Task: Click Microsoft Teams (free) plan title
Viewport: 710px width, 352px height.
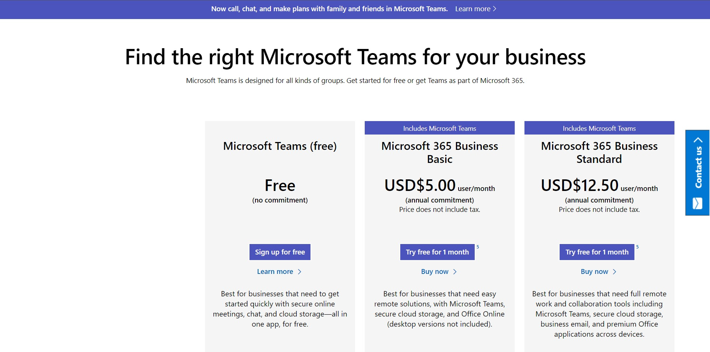Action: click(280, 146)
